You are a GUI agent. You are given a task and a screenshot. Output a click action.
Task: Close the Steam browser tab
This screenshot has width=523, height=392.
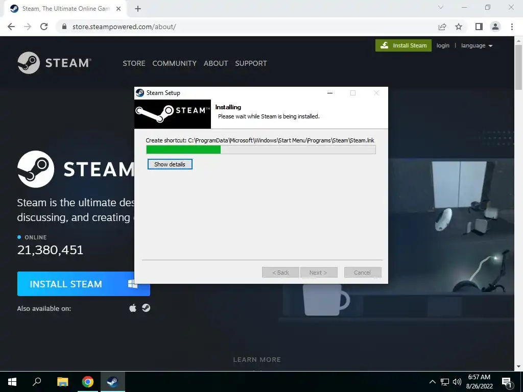tap(118, 9)
